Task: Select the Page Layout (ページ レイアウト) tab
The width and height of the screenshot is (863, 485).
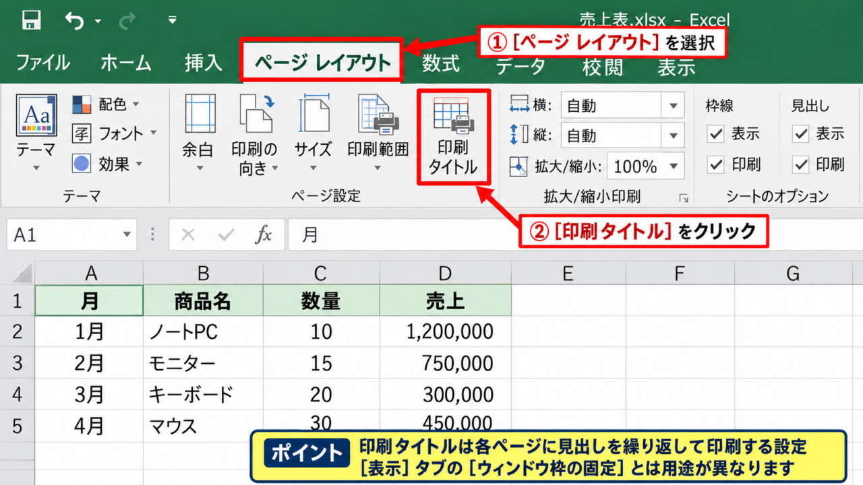Action: point(322,62)
